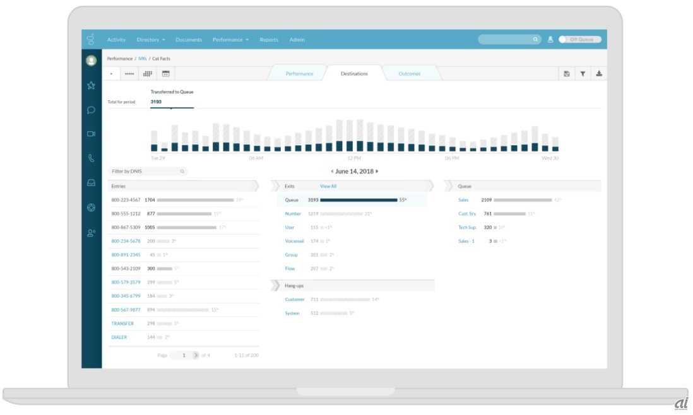This screenshot has height=415, width=693.
Task: Click the save disk icon
Action: (x=566, y=74)
